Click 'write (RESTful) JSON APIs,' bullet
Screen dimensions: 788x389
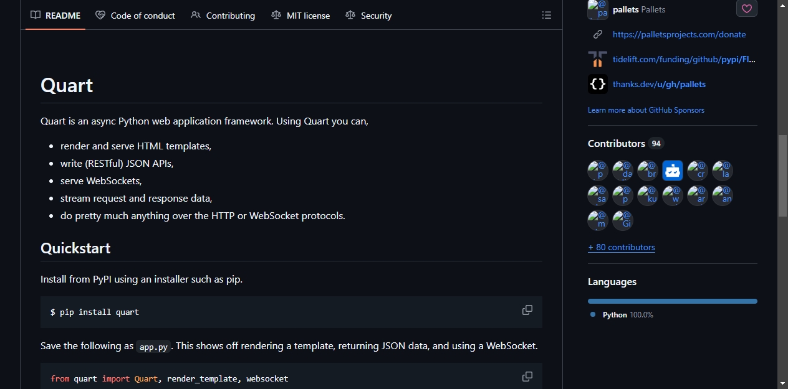pyautogui.click(x=117, y=163)
